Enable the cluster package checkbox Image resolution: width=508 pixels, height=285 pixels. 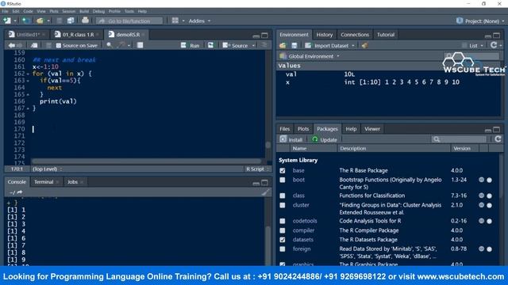point(283,205)
